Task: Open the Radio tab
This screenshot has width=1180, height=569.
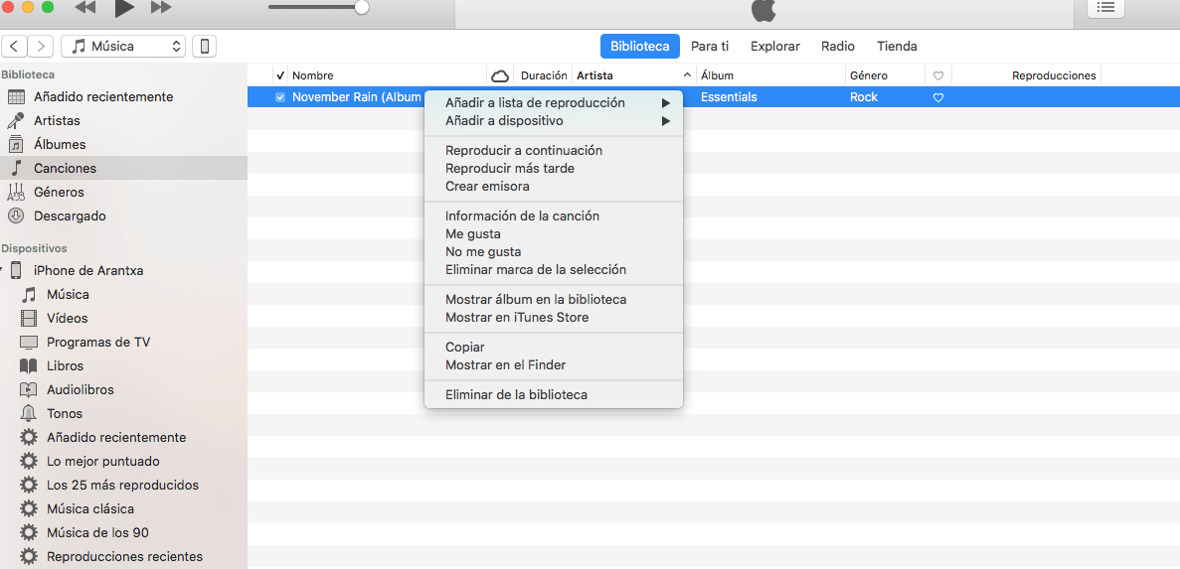Action: pos(838,46)
